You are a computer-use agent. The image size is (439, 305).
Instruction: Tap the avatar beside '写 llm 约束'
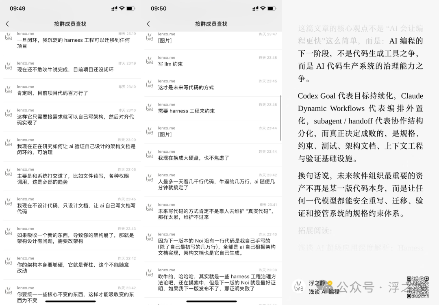tap(150, 61)
